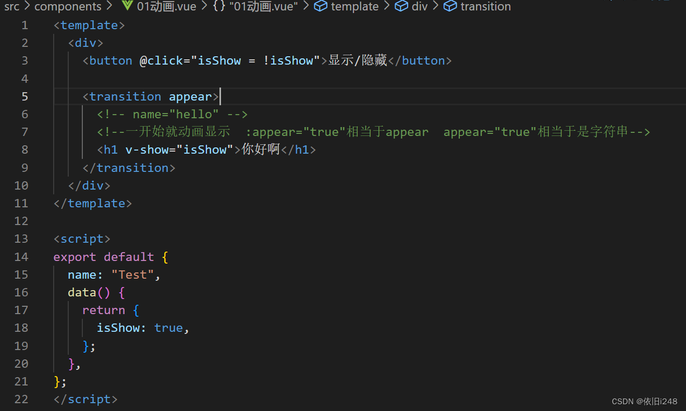Open the src breadcrumb segment
686x411 pixels.
click(11, 7)
